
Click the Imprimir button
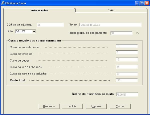click(96, 106)
